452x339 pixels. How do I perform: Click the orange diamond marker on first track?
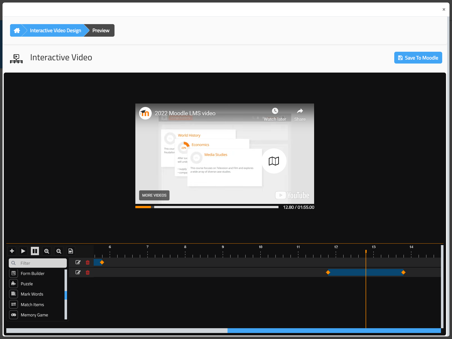coord(102,262)
